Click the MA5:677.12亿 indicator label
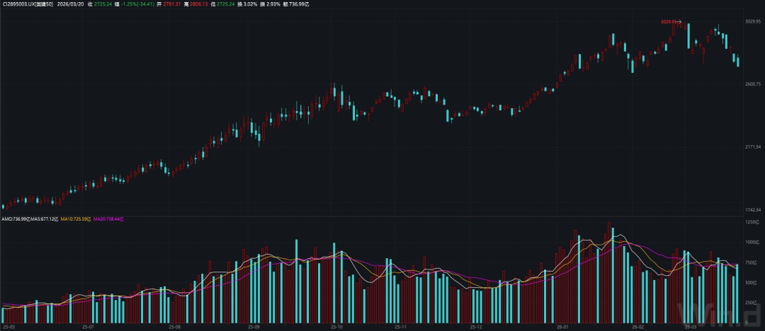 tap(45, 219)
